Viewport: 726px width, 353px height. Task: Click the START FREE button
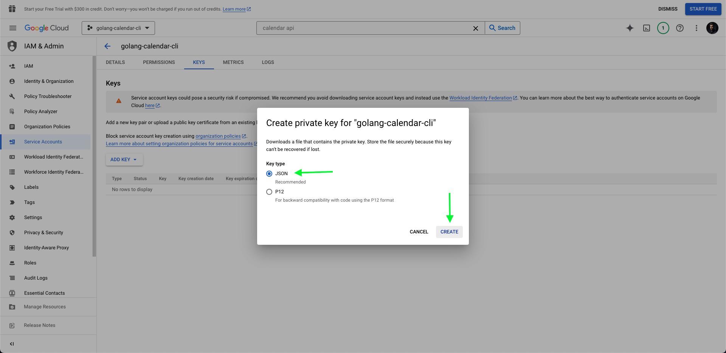[703, 9]
